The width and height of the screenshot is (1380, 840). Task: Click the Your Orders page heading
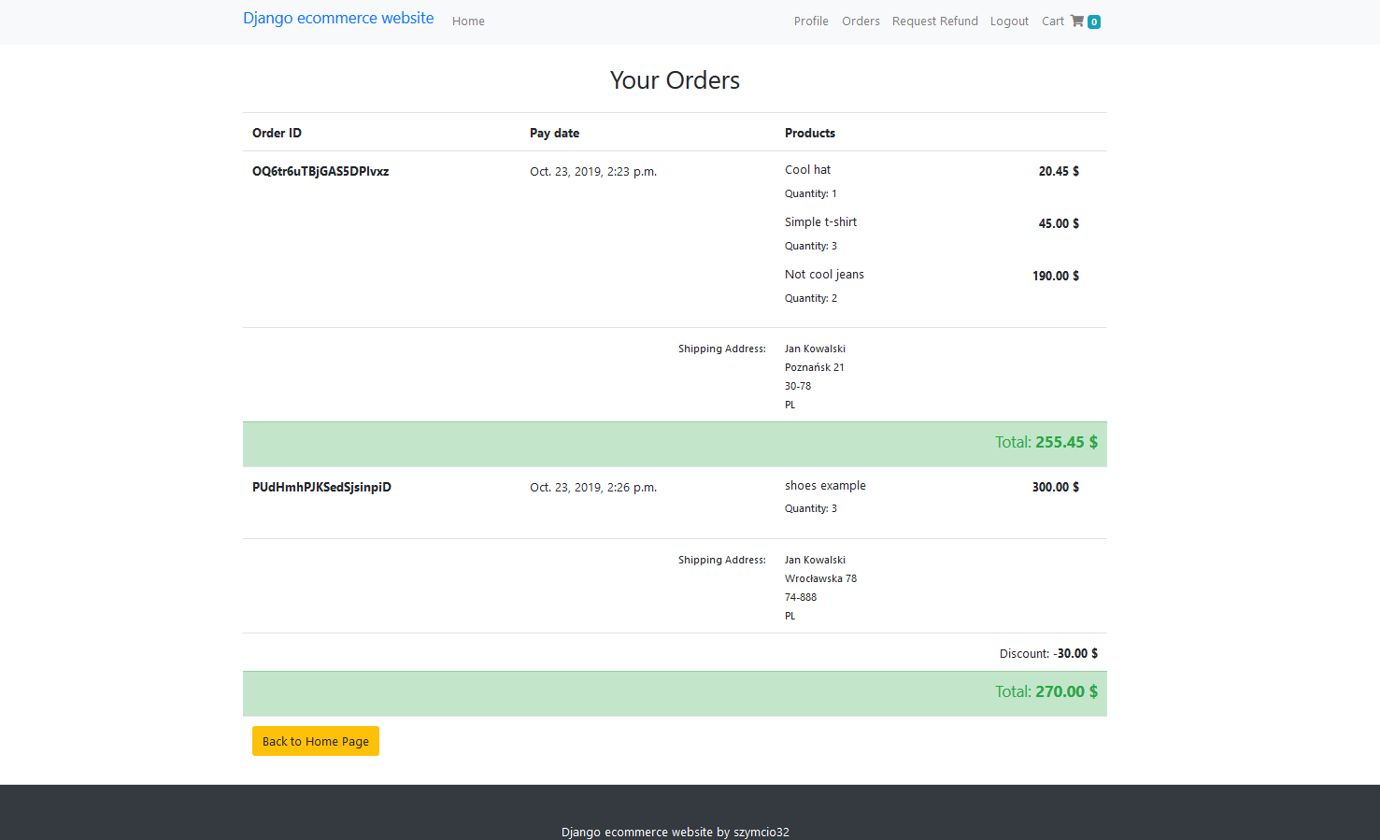point(675,80)
